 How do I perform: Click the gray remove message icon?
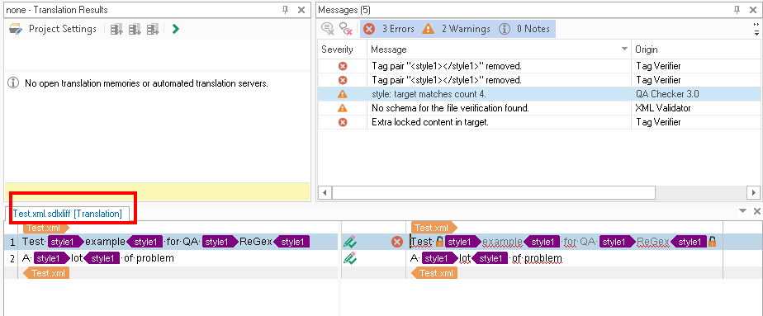(x=328, y=29)
